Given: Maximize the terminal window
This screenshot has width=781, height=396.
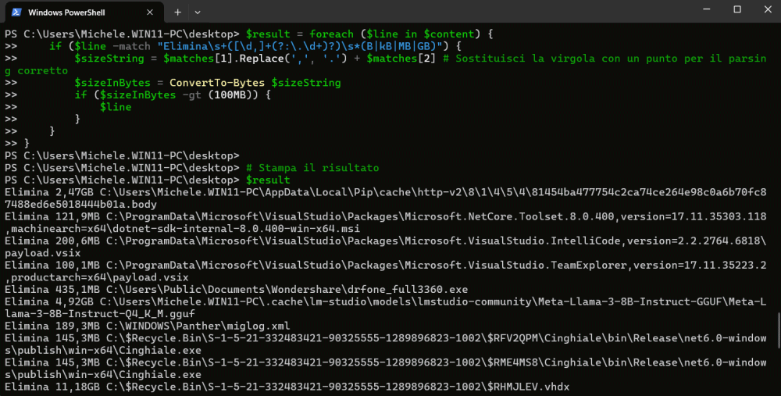Looking at the screenshot, I should pos(737,9).
